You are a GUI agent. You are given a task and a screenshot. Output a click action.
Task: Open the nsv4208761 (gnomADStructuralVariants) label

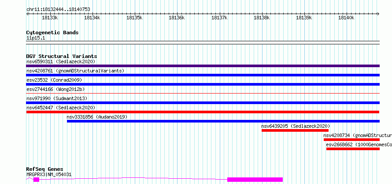[75, 71]
